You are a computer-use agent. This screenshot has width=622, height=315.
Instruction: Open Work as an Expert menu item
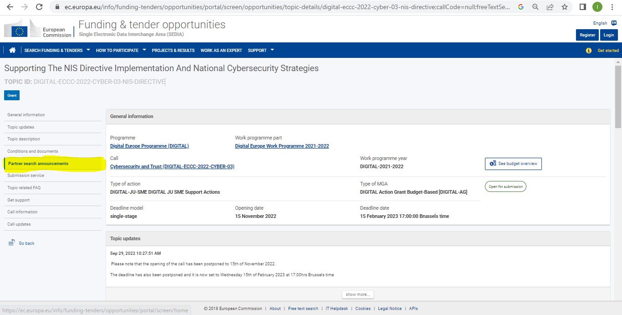tap(221, 50)
